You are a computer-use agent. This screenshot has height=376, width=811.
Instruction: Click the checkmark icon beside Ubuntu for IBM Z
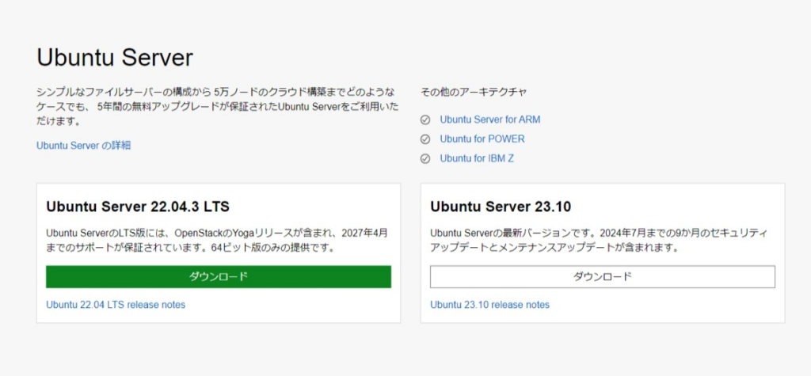pos(425,159)
